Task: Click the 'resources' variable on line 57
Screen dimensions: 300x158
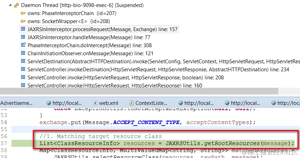Action: pyautogui.click(x=139, y=143)
